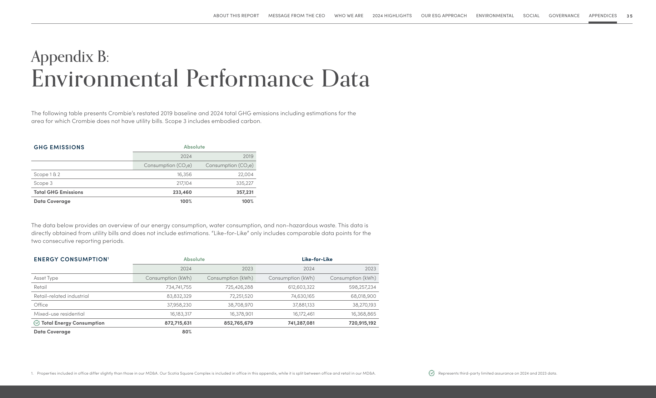Open the Social section
The width and height of the screenshot is (656, 398).
click(531, 16)
